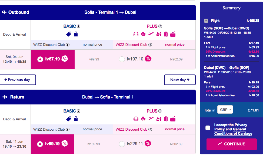The image size is (263, 156).
Task: Select Outbound PLUS lv197.10 fare radio
Action: [122, 59]
